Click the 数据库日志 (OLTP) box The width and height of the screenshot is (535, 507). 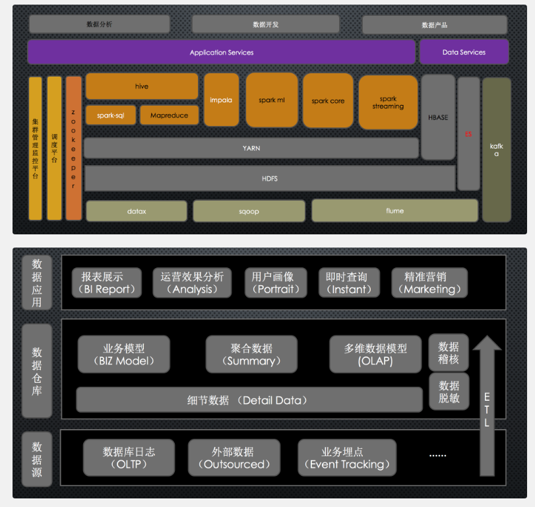(x=129, y=458)
